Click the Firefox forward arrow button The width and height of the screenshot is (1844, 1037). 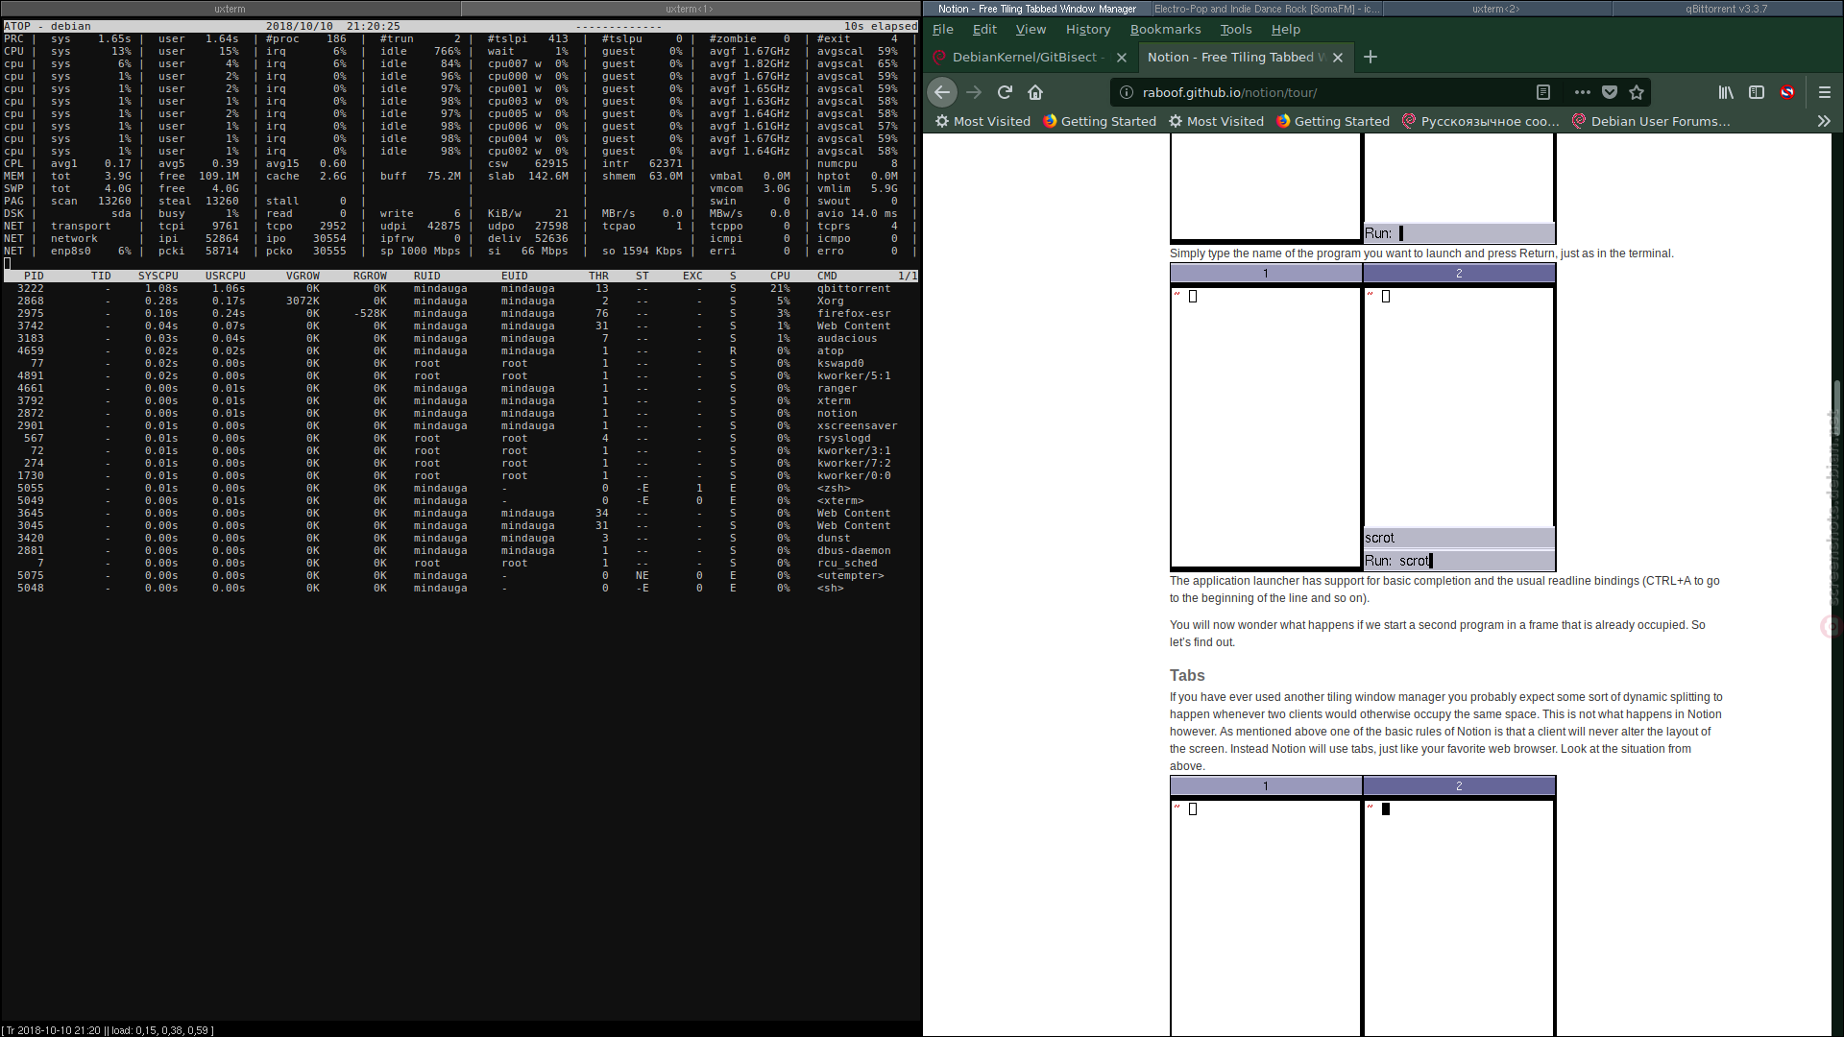click(974, 92)
